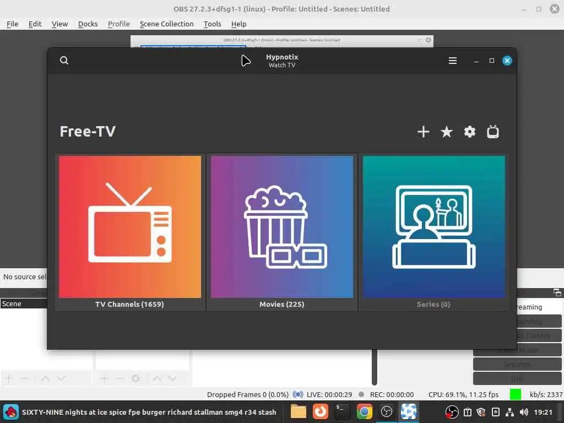Move scene up with the arrow icon
The width and height of the screenshot is (564, 423).
coord(45,378)
